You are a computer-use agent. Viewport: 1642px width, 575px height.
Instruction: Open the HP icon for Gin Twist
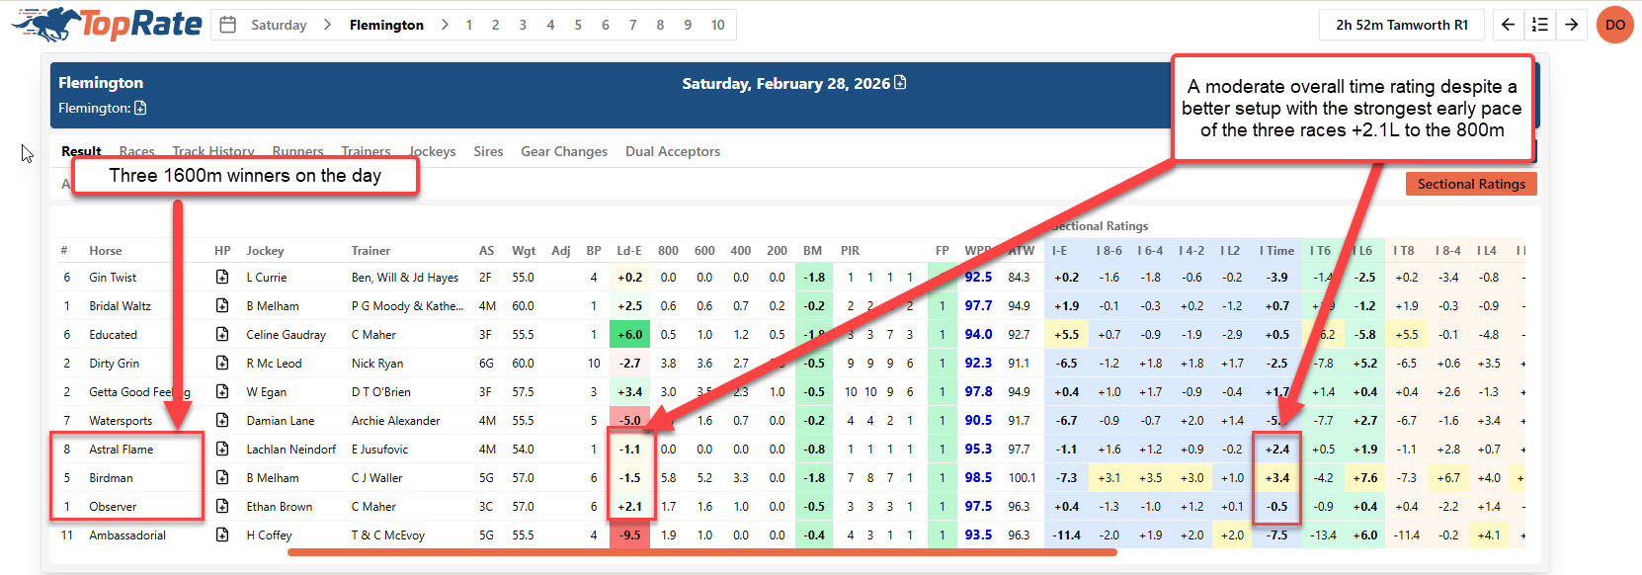click(222, 278)
